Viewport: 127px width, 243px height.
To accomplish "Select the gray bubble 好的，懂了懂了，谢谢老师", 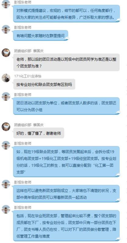I will pyautogui.click(x=39, y=133).
